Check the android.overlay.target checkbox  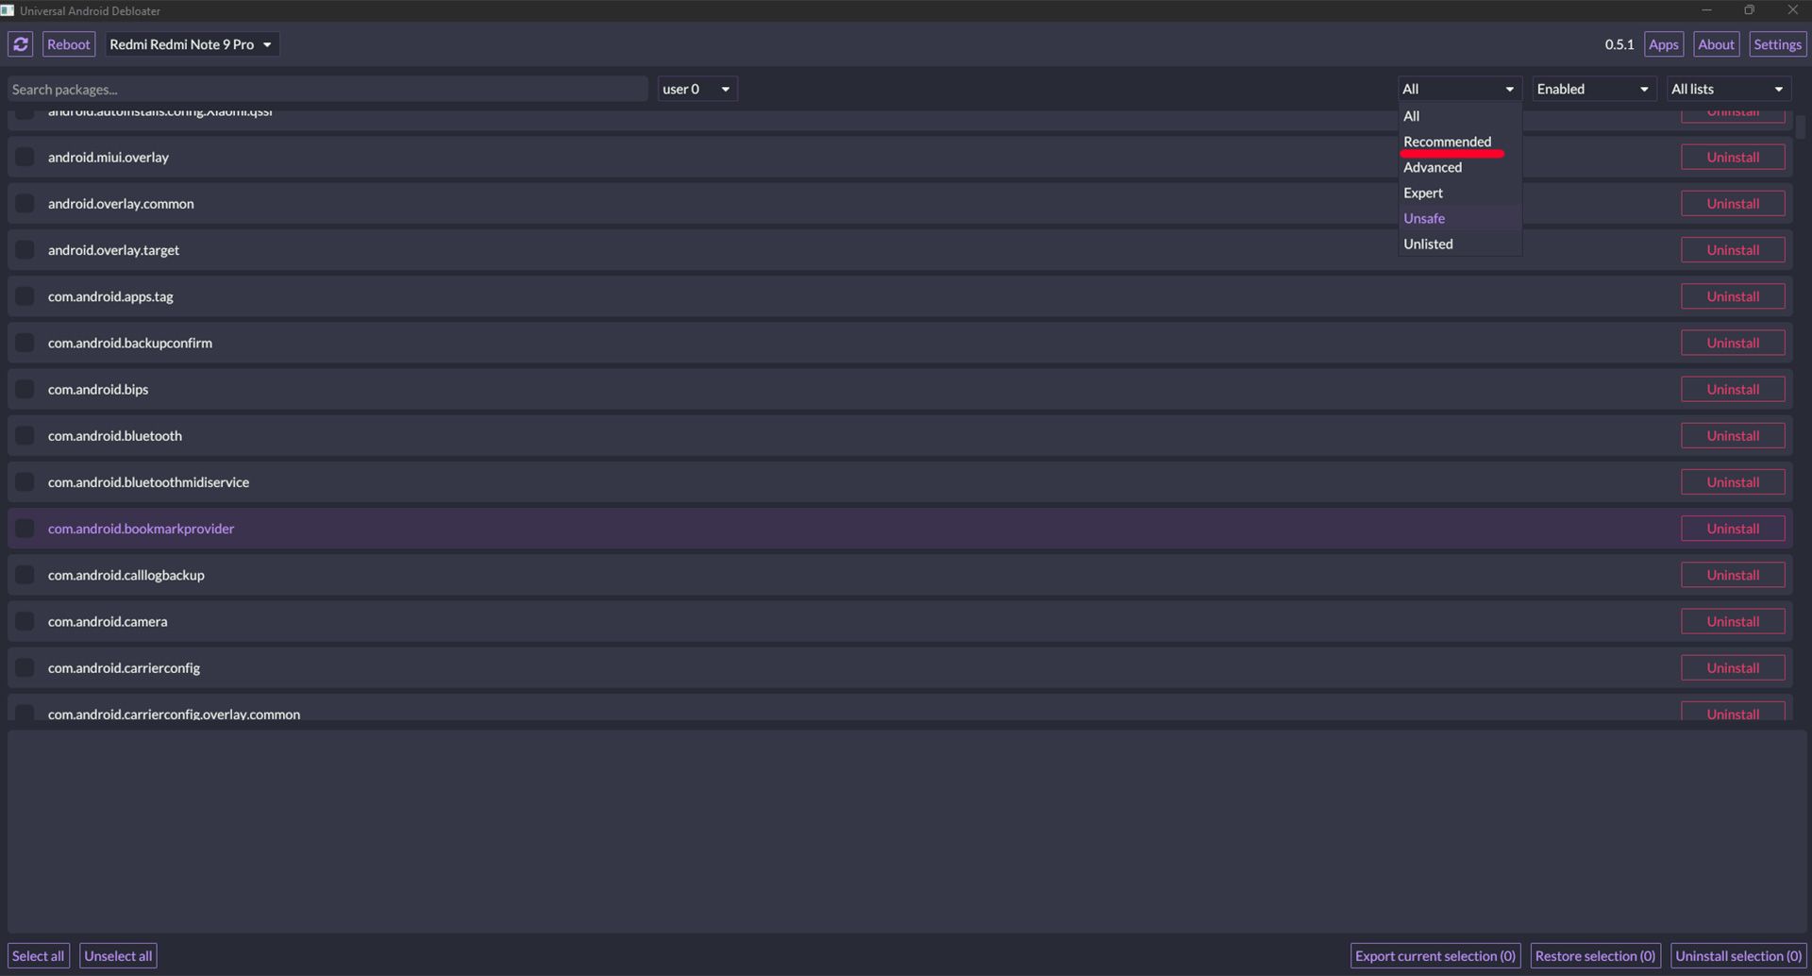(25, 249)
